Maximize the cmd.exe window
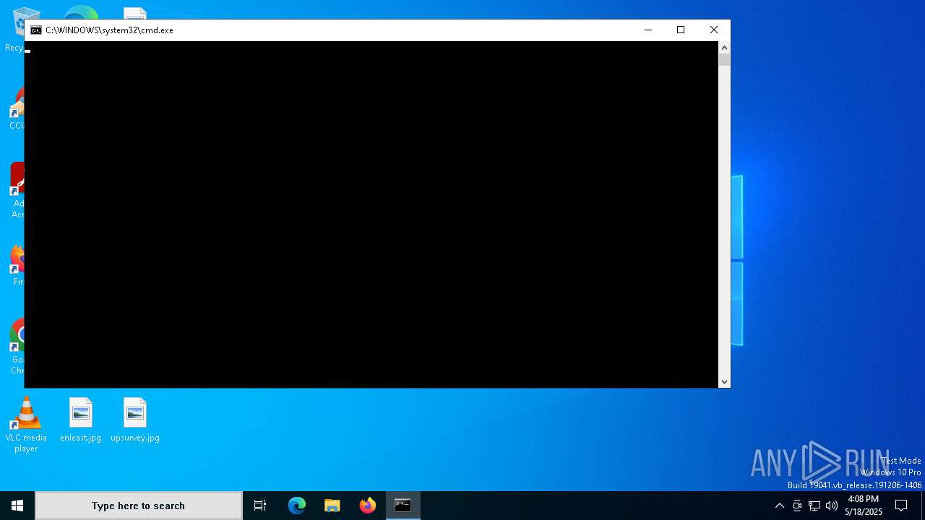This screenshot has width=925, height=520. (x=680, y=30)
